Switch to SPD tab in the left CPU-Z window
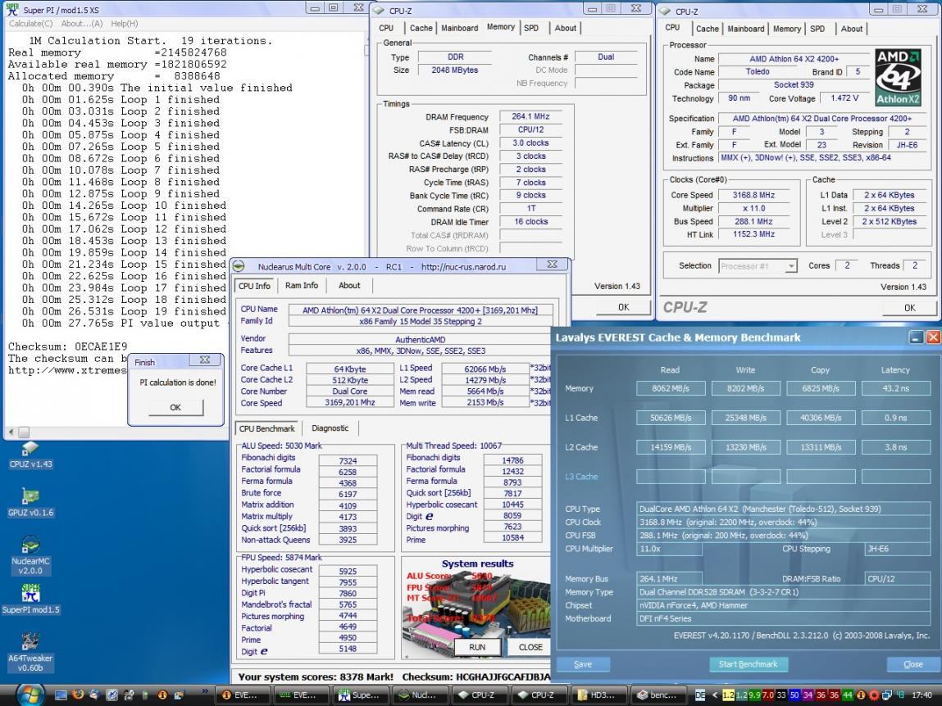 coord(531,28)
